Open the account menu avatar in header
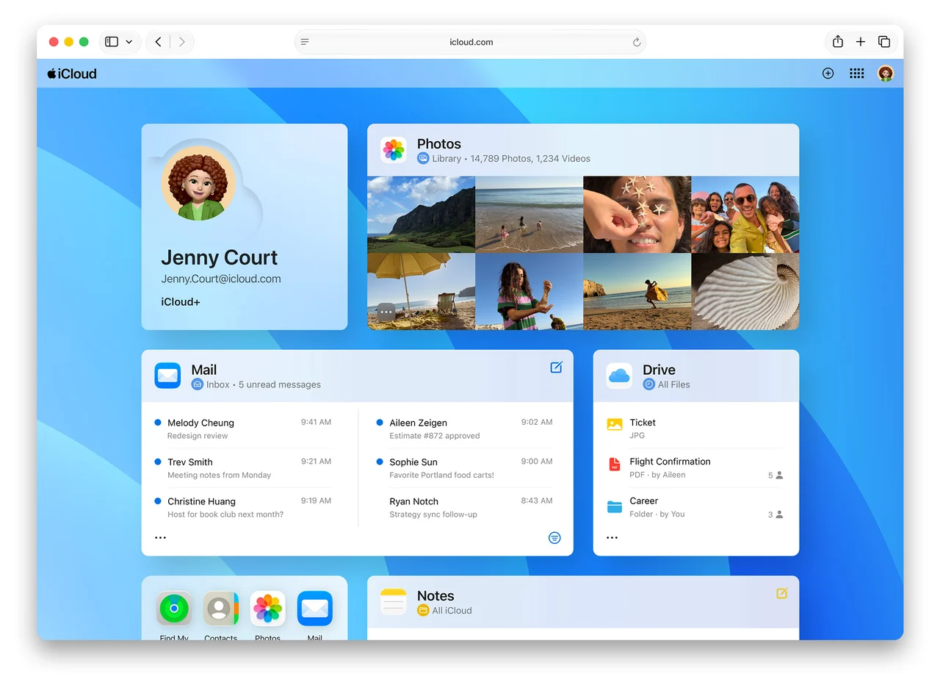Viewport: 940px width, 688px height. (886, 74)
